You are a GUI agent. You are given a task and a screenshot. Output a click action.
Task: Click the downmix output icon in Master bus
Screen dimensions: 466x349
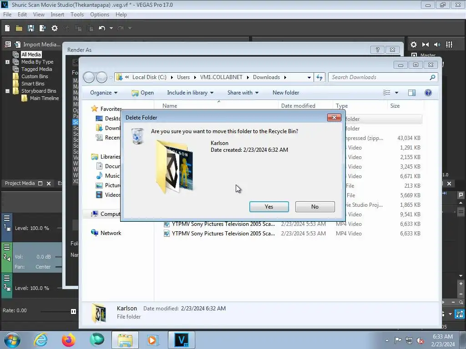pyautogui.click(x=425, y=45)
